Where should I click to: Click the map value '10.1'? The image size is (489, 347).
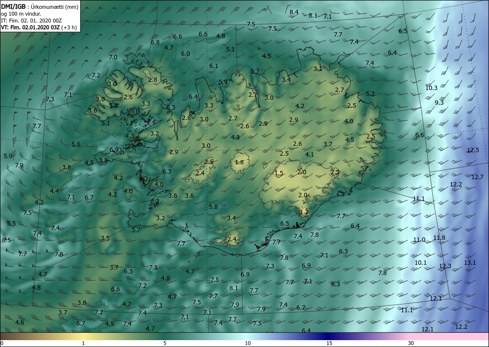pos(421,263)
